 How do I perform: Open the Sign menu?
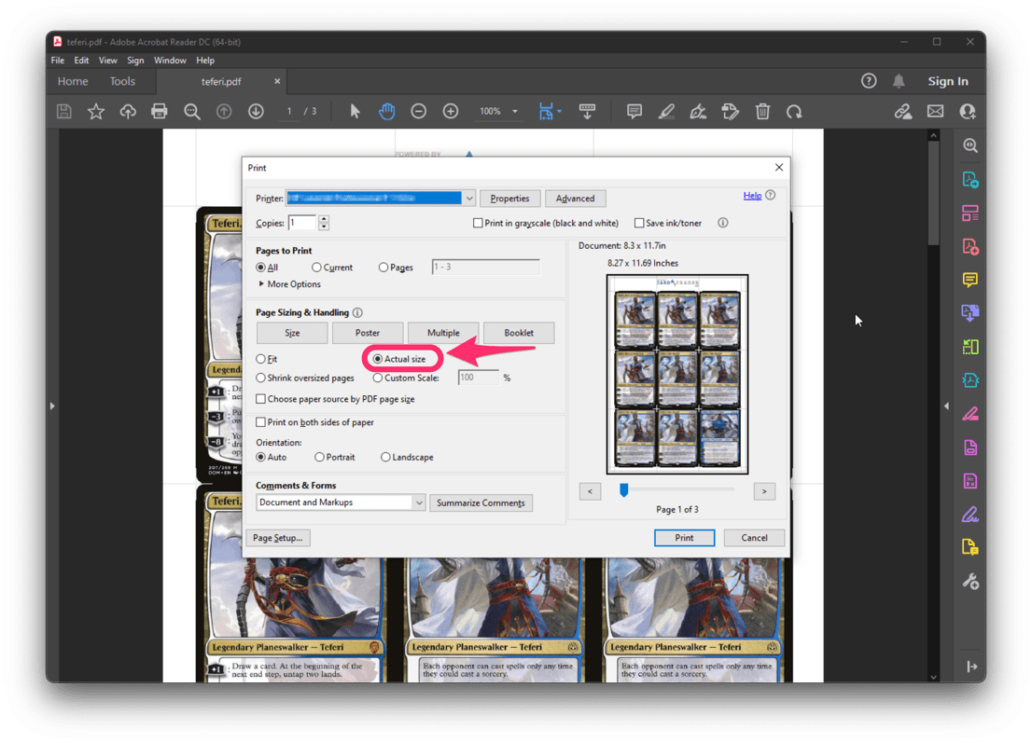click(135, 60)
